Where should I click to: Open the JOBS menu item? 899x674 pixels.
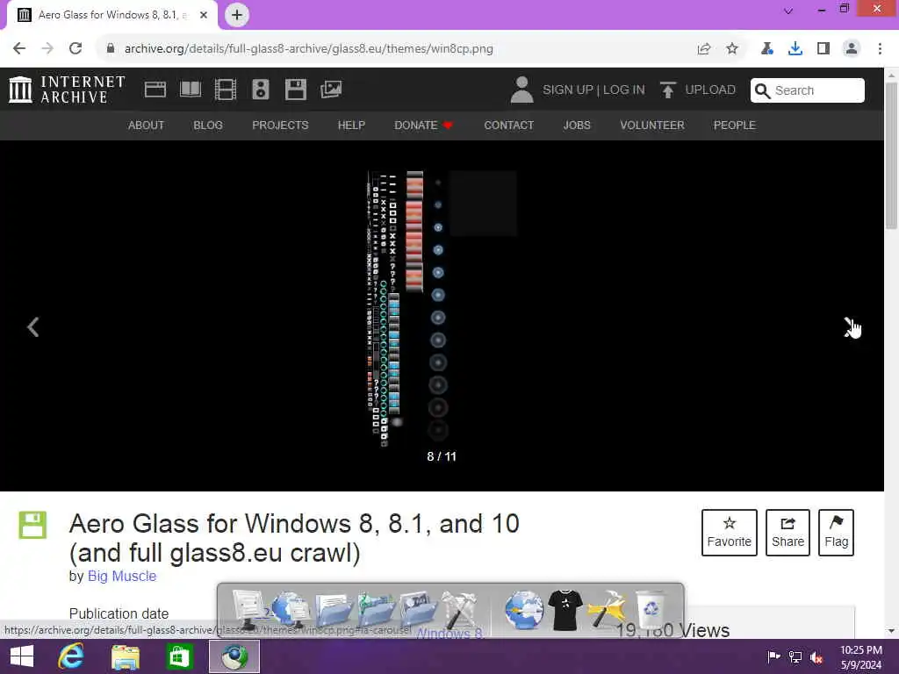(577, 125)
